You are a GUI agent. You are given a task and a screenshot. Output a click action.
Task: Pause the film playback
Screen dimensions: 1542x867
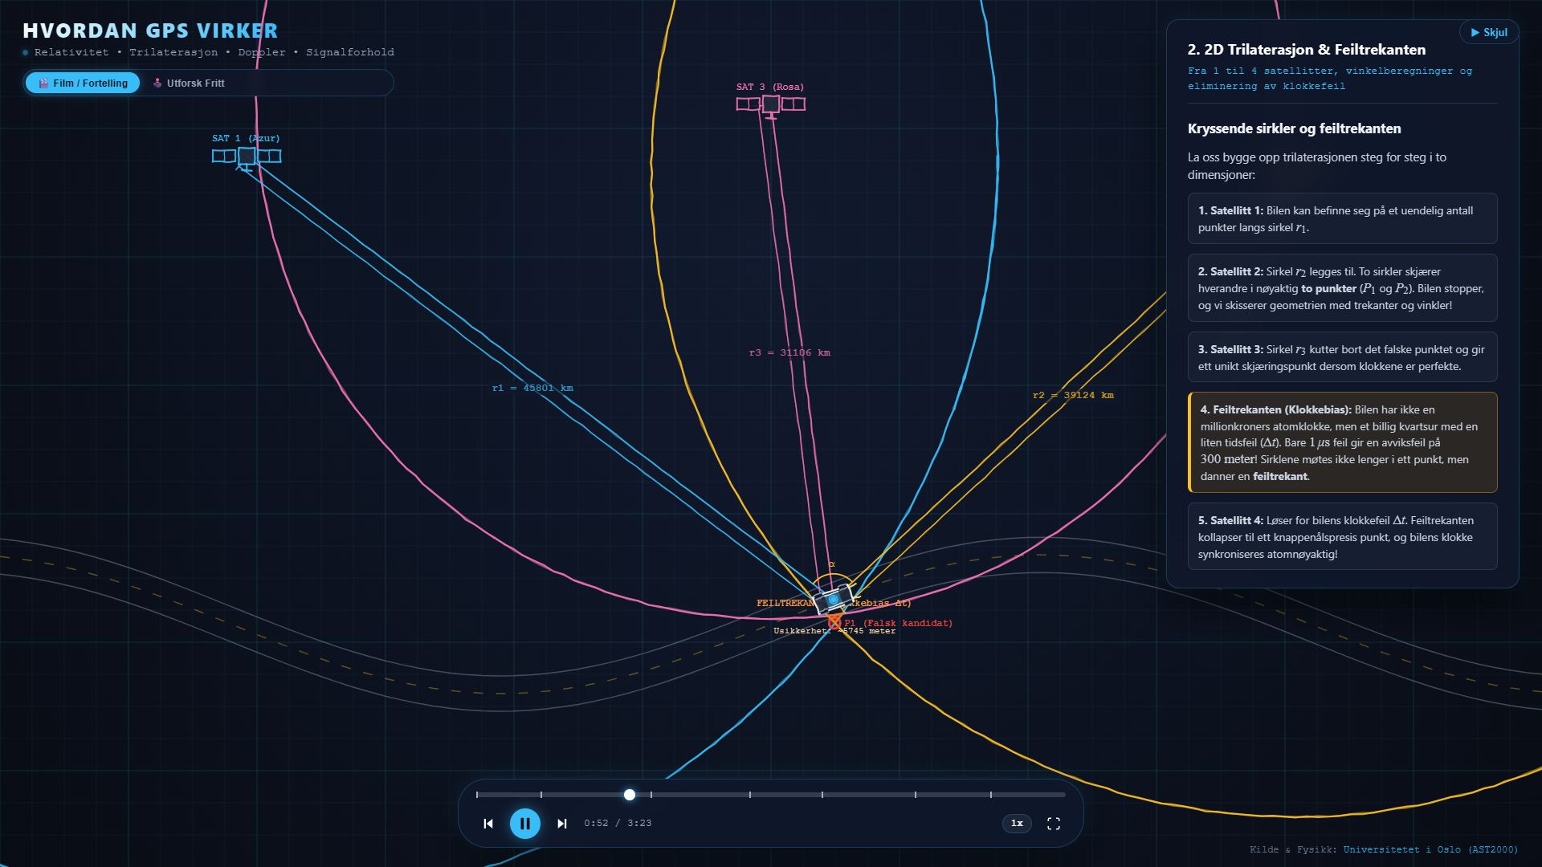click(x=525, y=823)
